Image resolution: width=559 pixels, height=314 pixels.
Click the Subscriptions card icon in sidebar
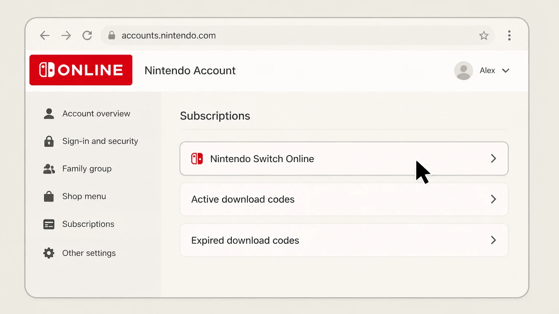point(49,224)
